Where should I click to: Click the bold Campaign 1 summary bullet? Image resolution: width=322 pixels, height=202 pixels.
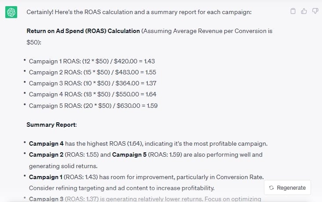point(45,176)
